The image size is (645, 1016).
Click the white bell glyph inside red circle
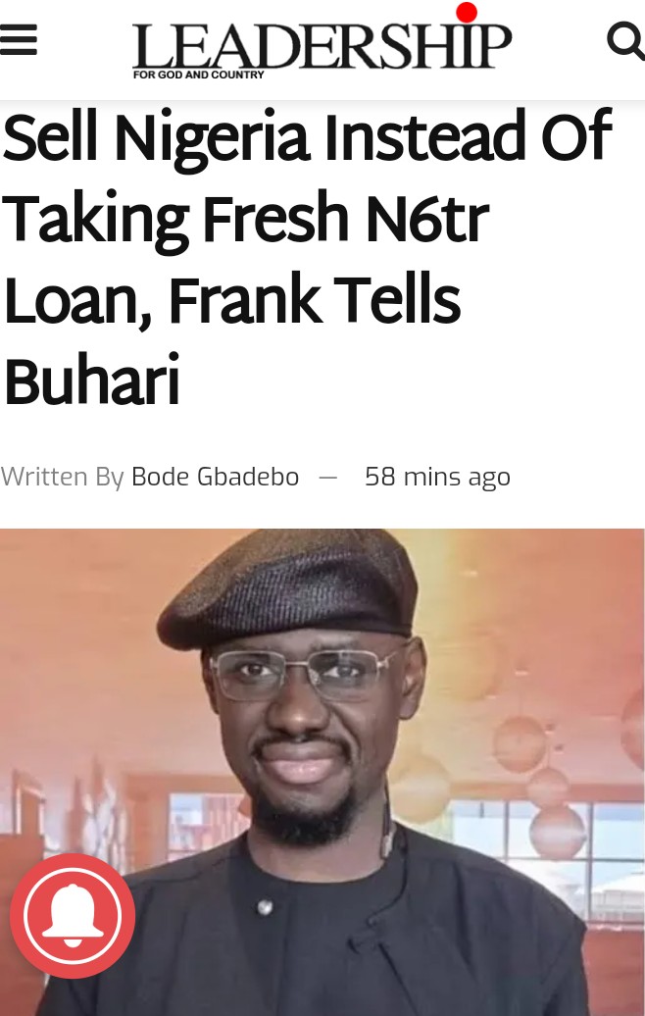[x=73, y=914]
